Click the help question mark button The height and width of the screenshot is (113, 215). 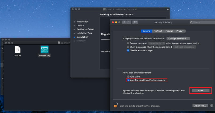(x=212, y=106)
